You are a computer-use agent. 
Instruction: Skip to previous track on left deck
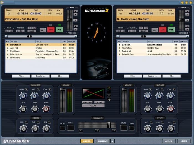7,31
